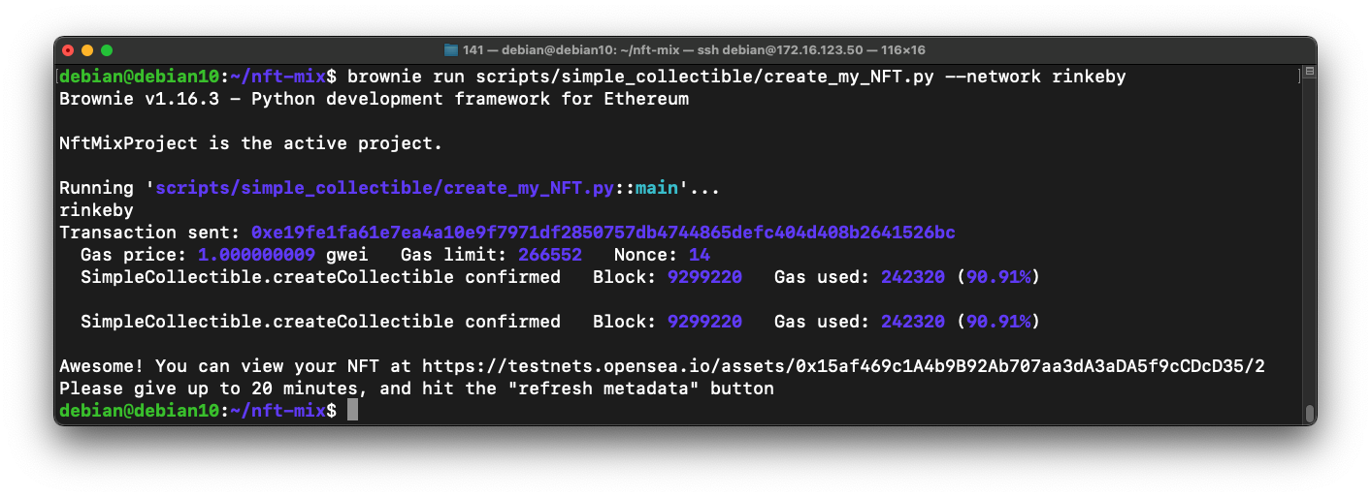This screenshot has width=1371, height=497.
Task: Click the green debian@debian10 text on last prompt
Action: [x=139, y=411]
